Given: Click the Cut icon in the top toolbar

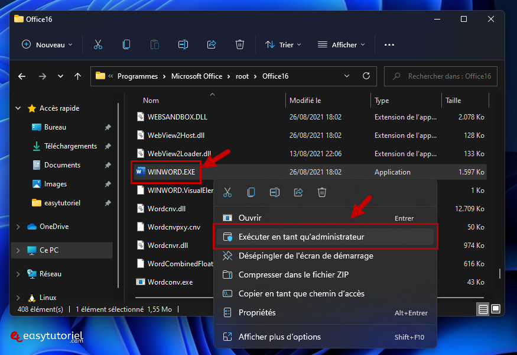Looking at the screenshot, I should (98, 44).
